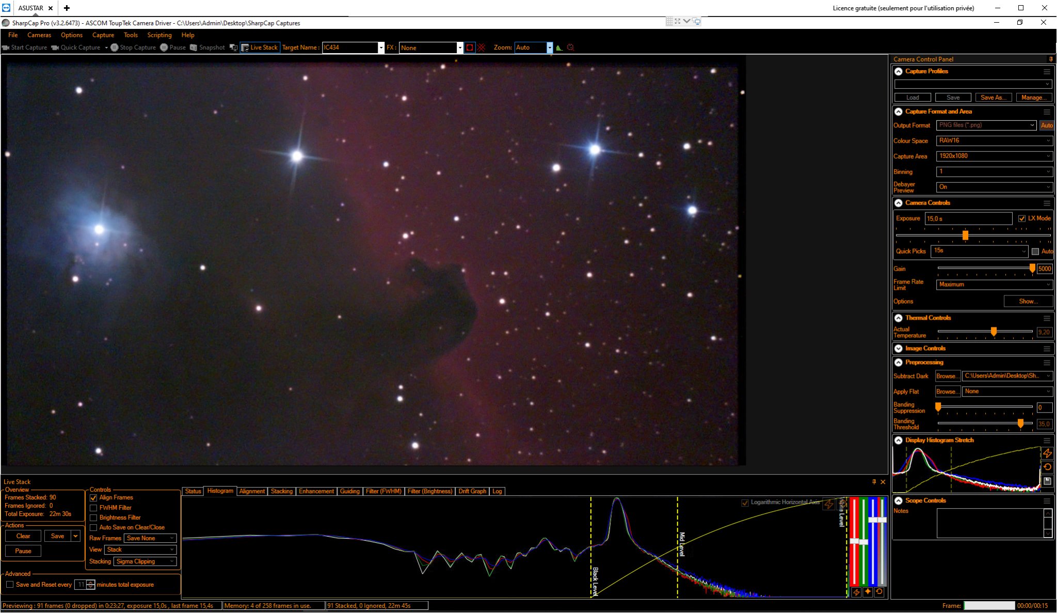Click the Clear button in Live Stack actions
The image size is (1057, 613).
[23, 536]
